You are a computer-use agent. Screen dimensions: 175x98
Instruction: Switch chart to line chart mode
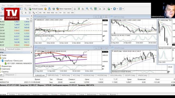(x=83, y=9)
